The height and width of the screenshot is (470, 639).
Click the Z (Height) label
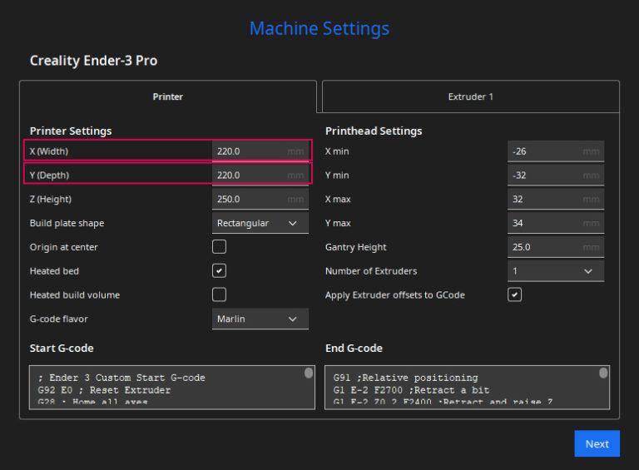point(51,199)
